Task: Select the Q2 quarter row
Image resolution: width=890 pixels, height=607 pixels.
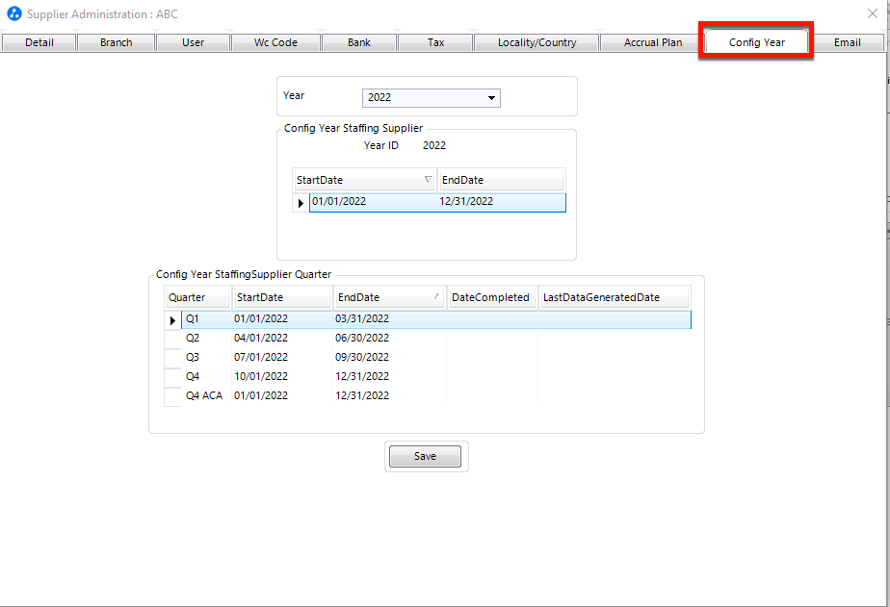Action: click(x=436, y=339)
